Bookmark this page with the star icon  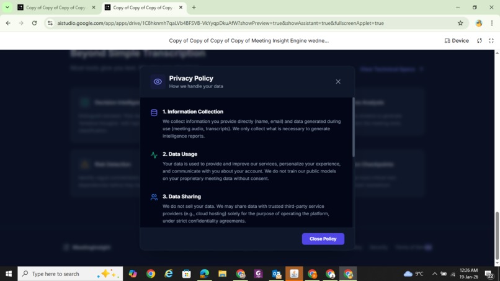460,23
